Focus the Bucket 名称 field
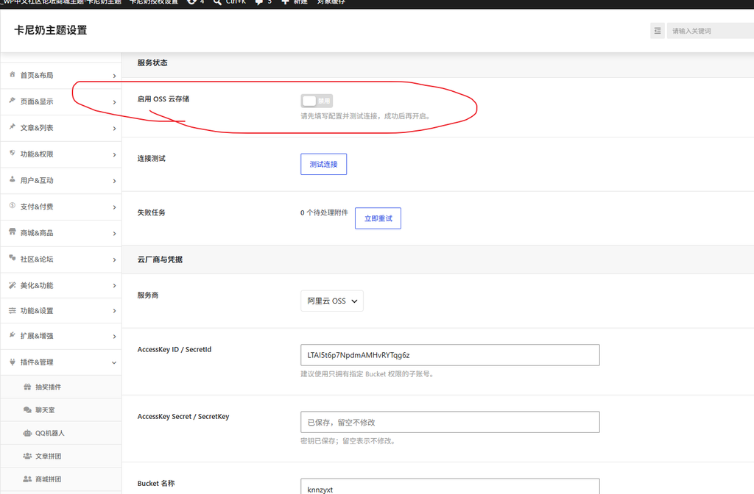 [450, 486]
